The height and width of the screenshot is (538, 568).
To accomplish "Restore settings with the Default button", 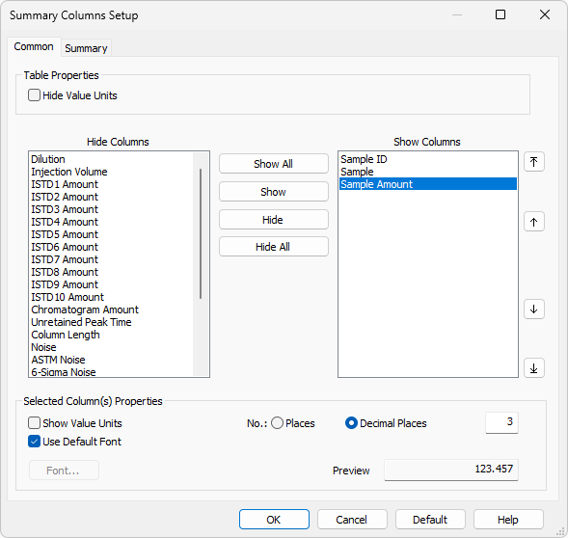I will tap(430, 520).
